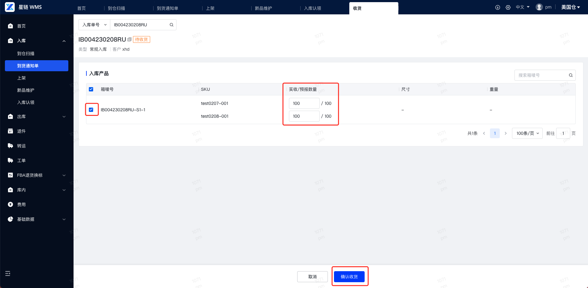Screen dimensions: 588x288
Task: Click the 确认收货 button
Action: point(349,277)
